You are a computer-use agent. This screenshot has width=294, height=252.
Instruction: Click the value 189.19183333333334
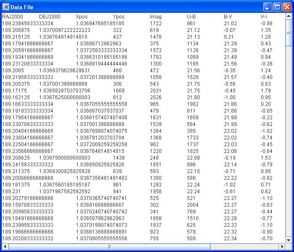28,111
